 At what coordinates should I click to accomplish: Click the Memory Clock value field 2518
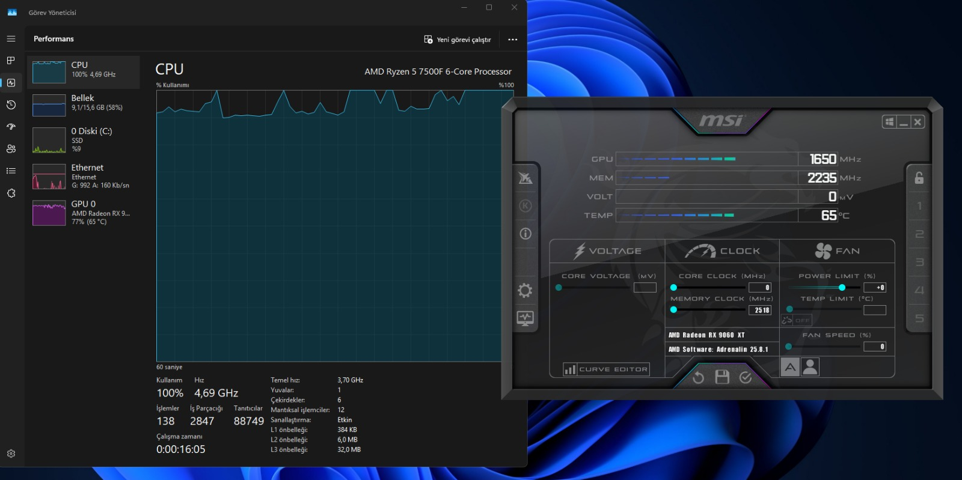(759, 310)
